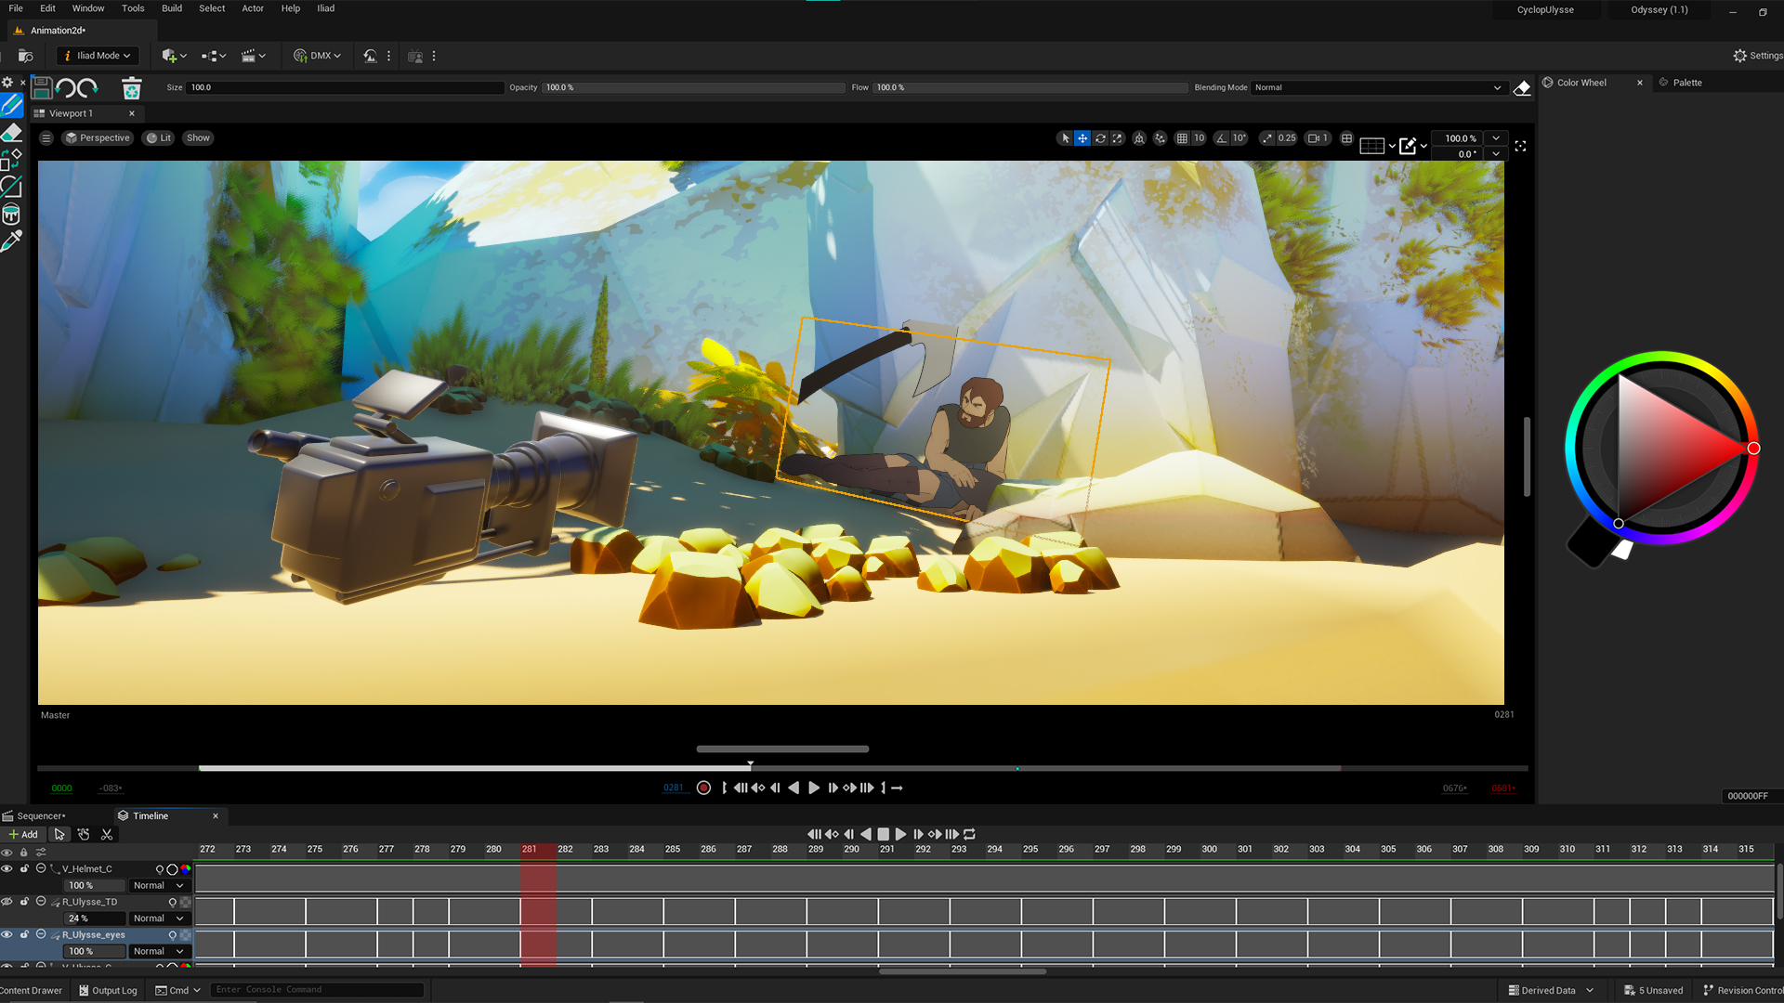The width and height of the screenshot is (1784, 1003).
Task: Open the browse content folder icon
Action: pos(25,56)
